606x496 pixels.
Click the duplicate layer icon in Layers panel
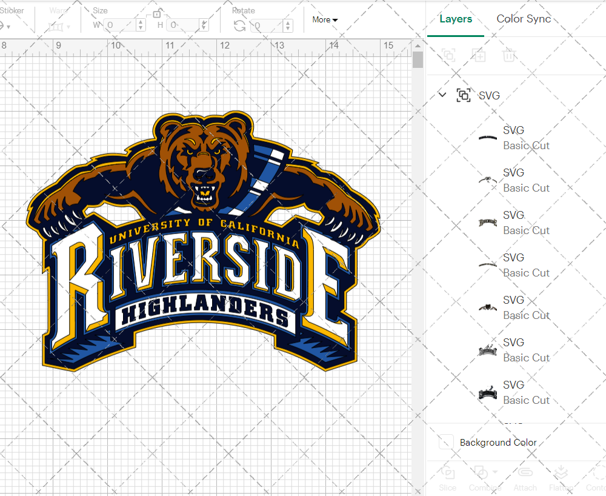[x=448, y=55]
